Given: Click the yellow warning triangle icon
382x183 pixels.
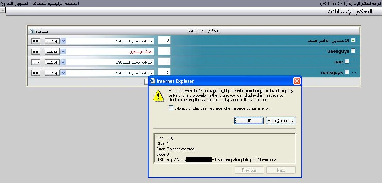Looking at the screenshot, I should [158, 96].
